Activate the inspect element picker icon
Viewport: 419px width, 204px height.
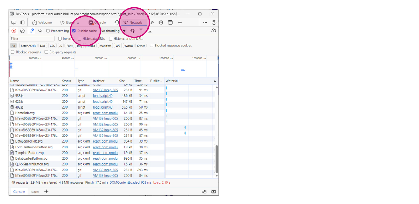pos(14,22)
